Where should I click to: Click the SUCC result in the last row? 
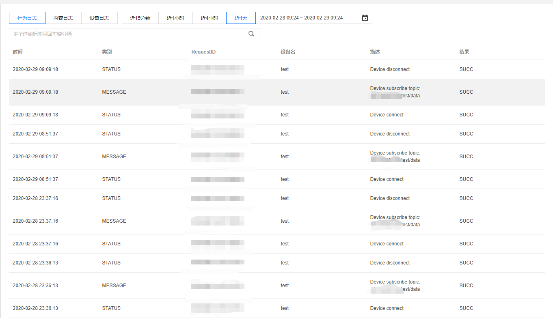click(x=466, y=308)
